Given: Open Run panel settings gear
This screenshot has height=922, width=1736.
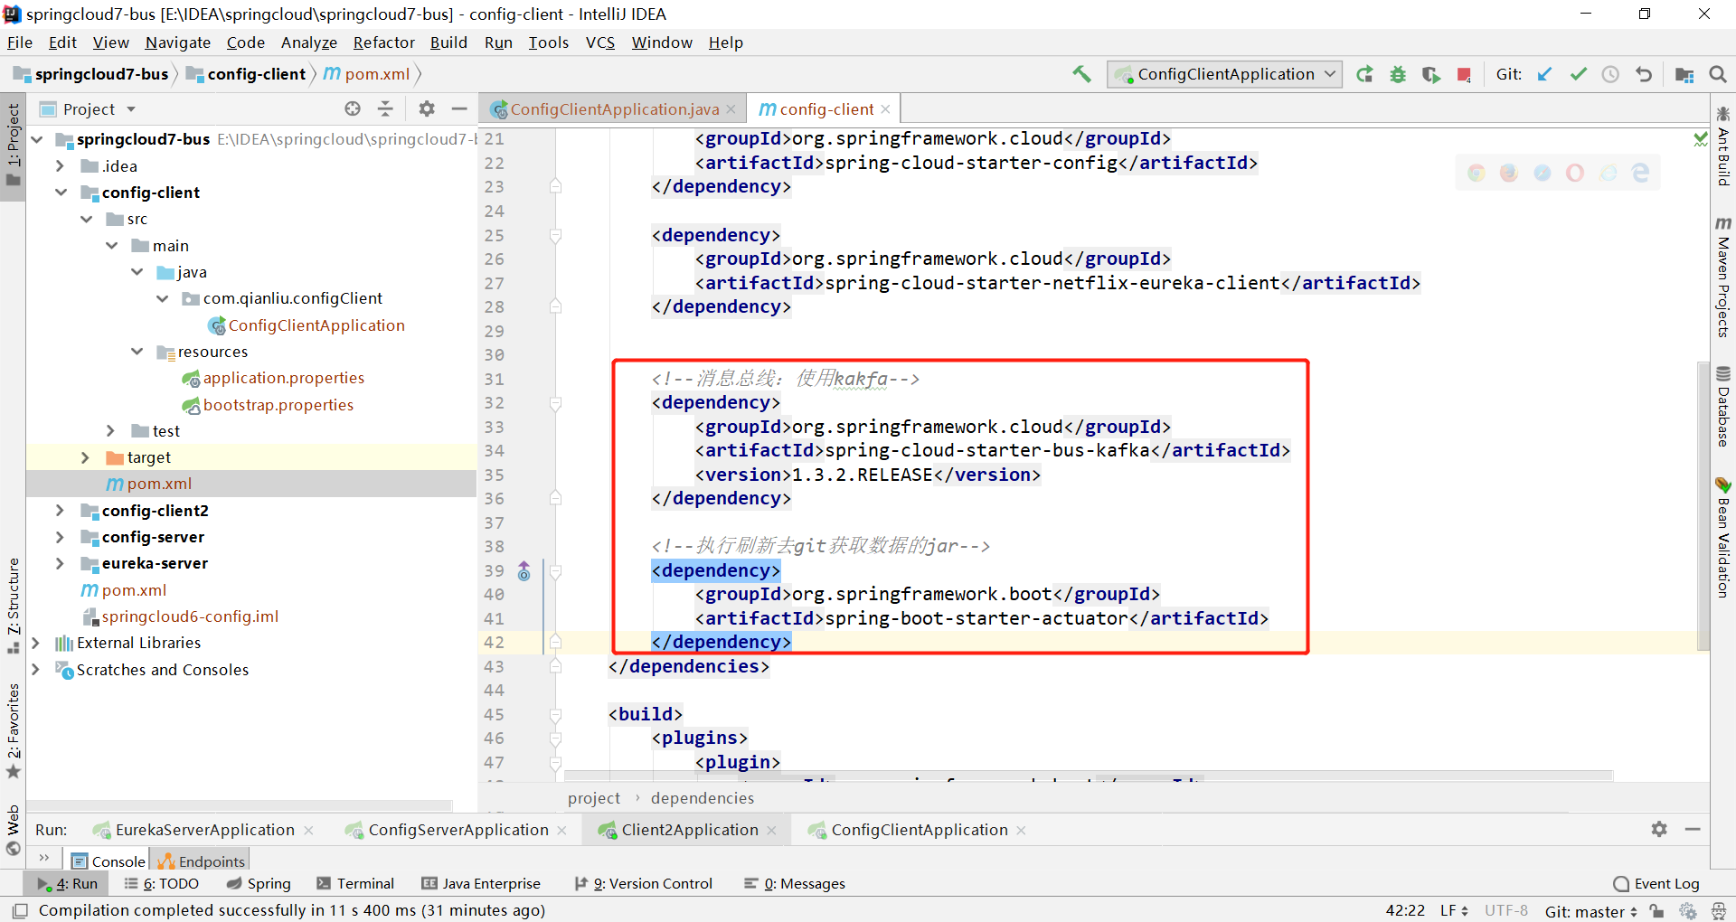Looking at the screenshot, I should tap(1659, 829).
